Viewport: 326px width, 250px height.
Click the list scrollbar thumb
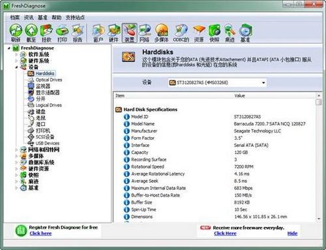point(319,102)
